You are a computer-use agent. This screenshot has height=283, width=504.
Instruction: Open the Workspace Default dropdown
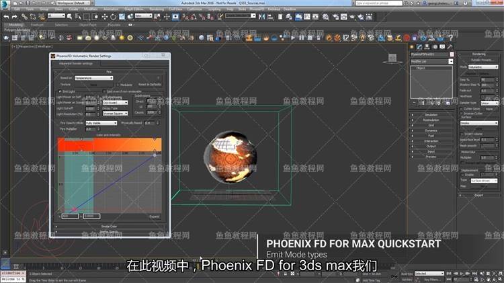pyautogui.click(x=73, y=3)
